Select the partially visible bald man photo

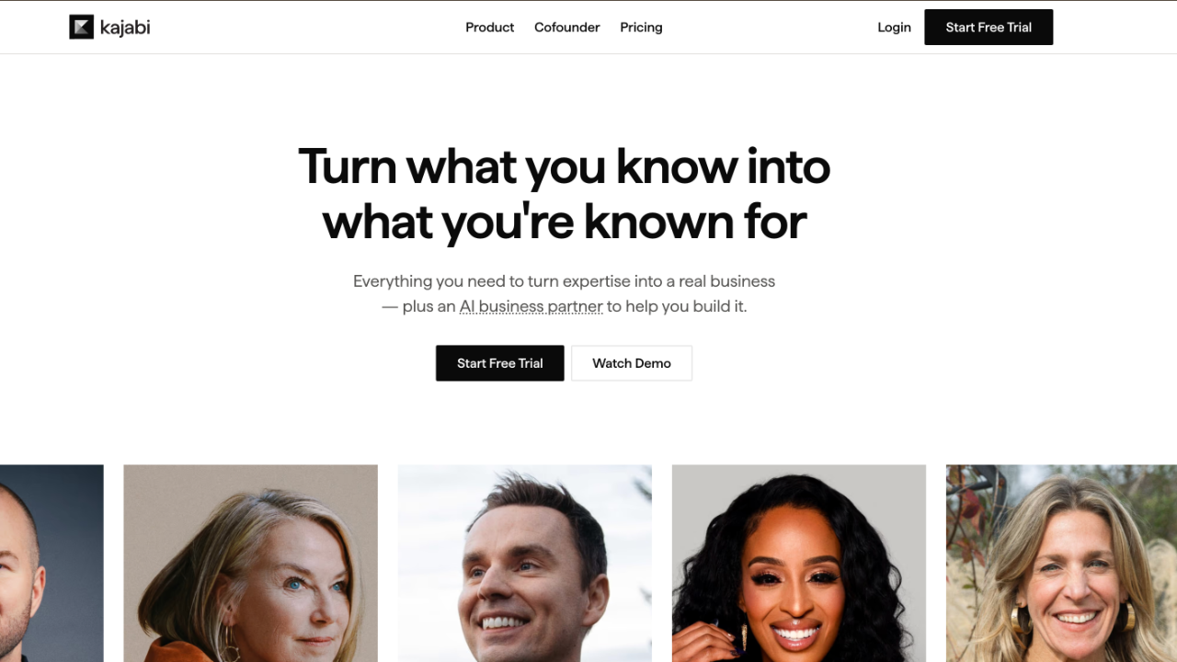[51, 563]
